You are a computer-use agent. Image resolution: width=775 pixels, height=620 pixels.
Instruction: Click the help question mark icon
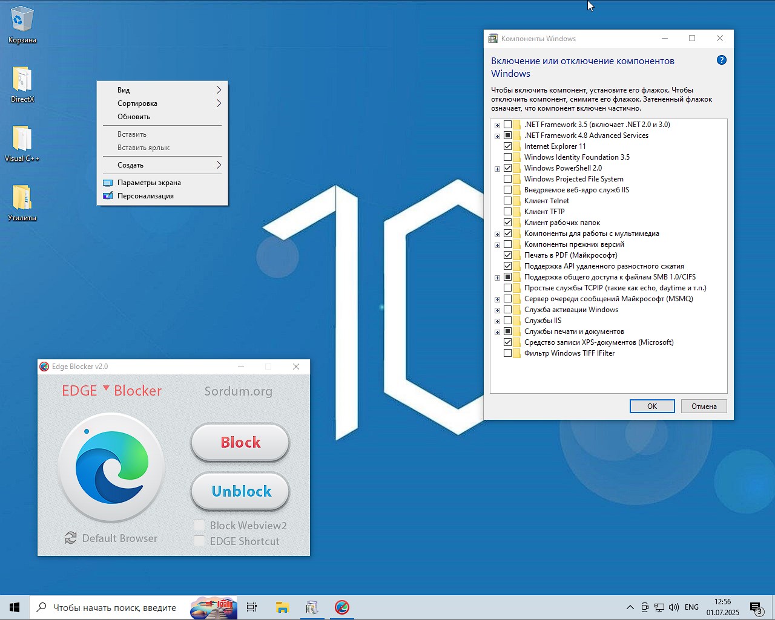(x=721, y=60)
